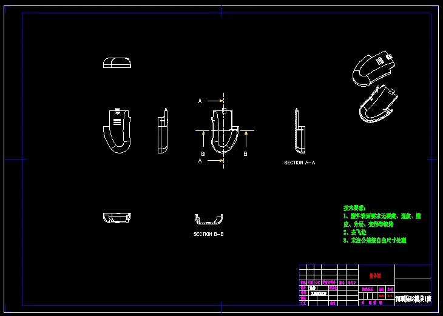Click requirement 2 '去飞边' text

pyautogui.click(x=355, y=232)
